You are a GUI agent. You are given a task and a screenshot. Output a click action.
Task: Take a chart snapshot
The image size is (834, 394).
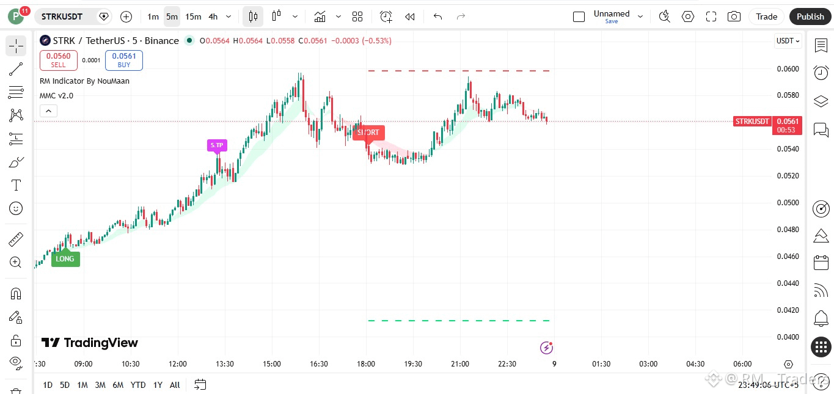pyautogui.click(x=734, y=16)
